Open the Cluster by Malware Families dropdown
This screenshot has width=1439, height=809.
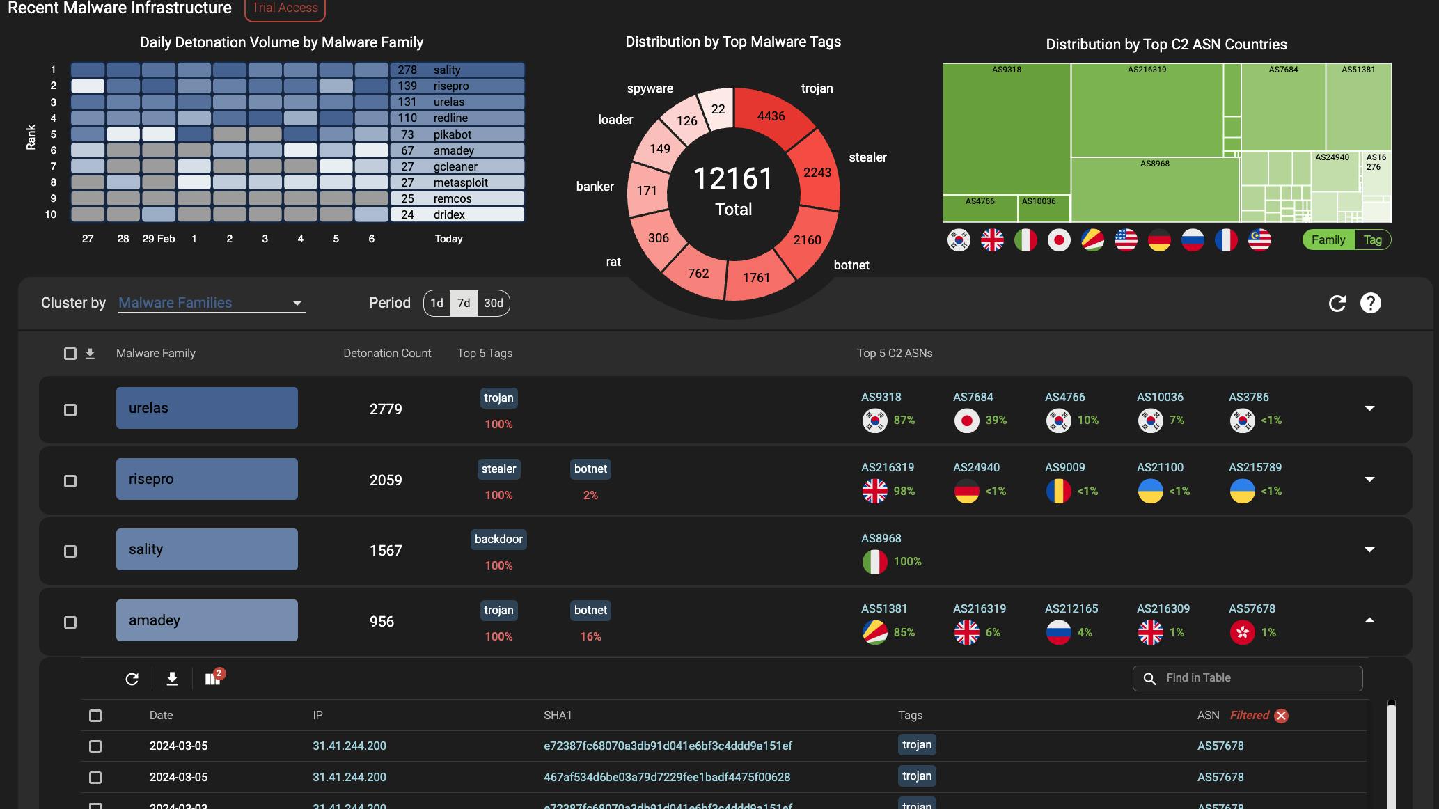point(211,302)
